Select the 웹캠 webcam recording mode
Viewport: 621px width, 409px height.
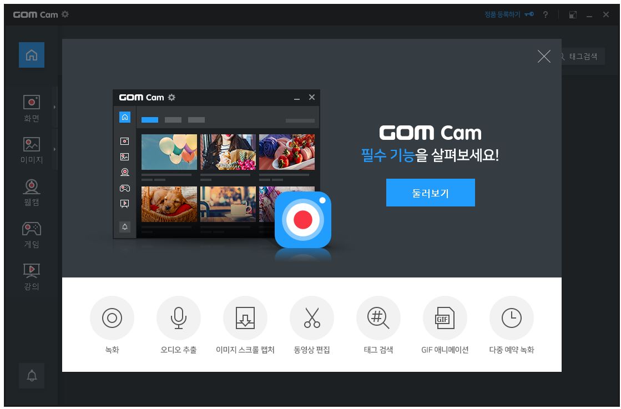32,193
